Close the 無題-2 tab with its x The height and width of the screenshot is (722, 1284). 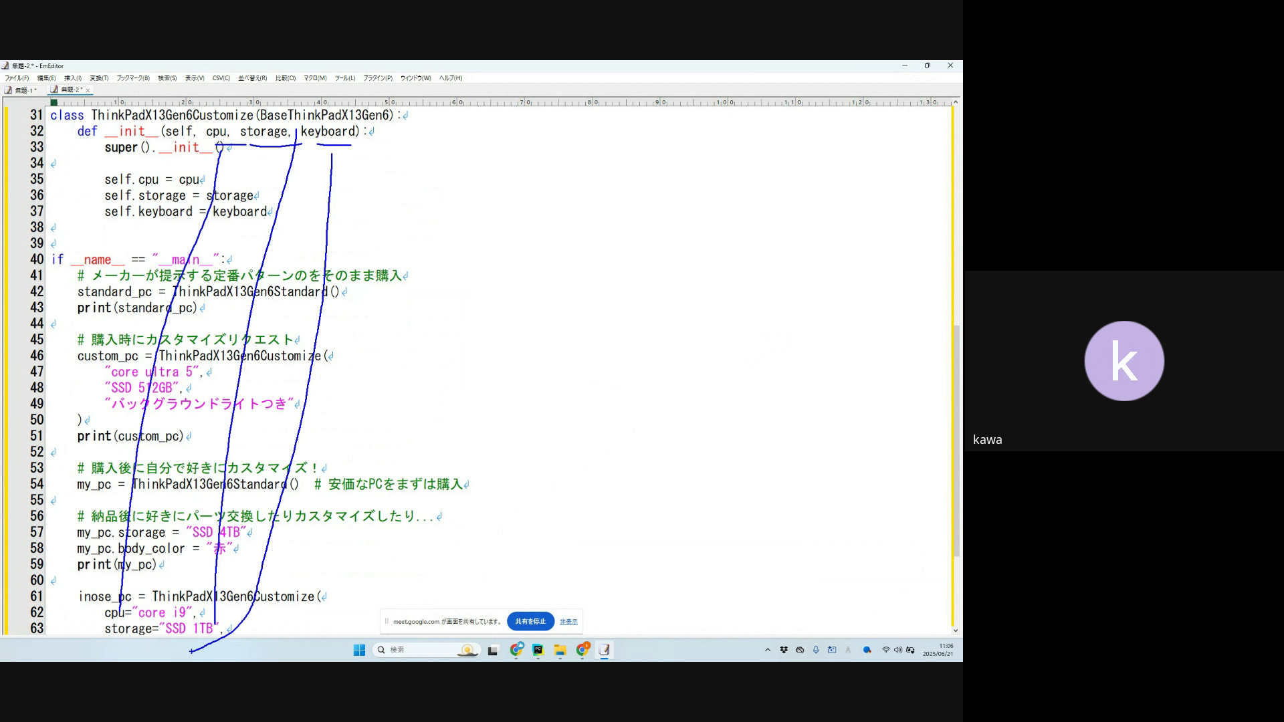(x=88, y=90)
